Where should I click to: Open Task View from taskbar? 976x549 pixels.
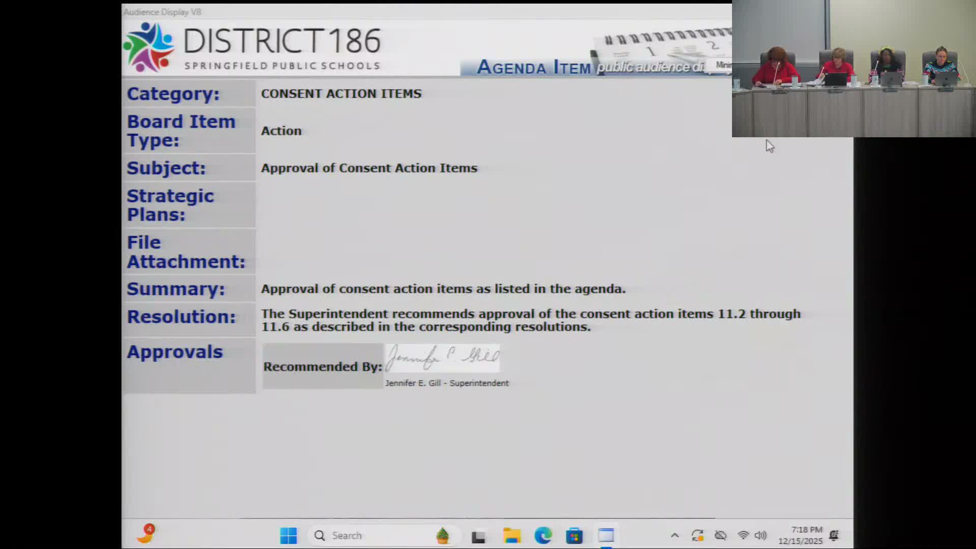pos(478,536)
